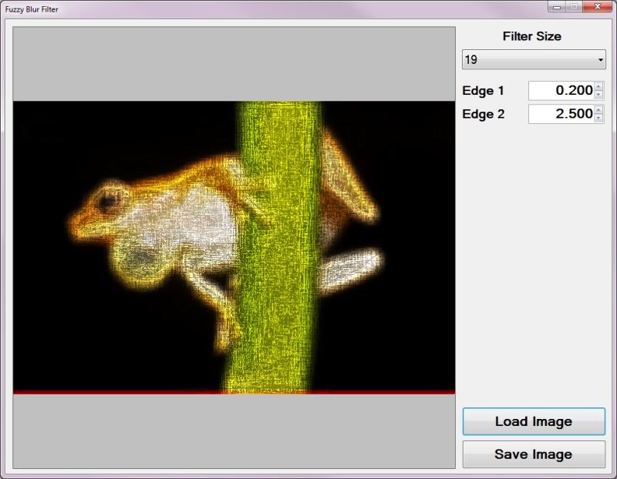
Task: Decrease Edge 1 value with the down arrow
Action: (x=600, y=93)
